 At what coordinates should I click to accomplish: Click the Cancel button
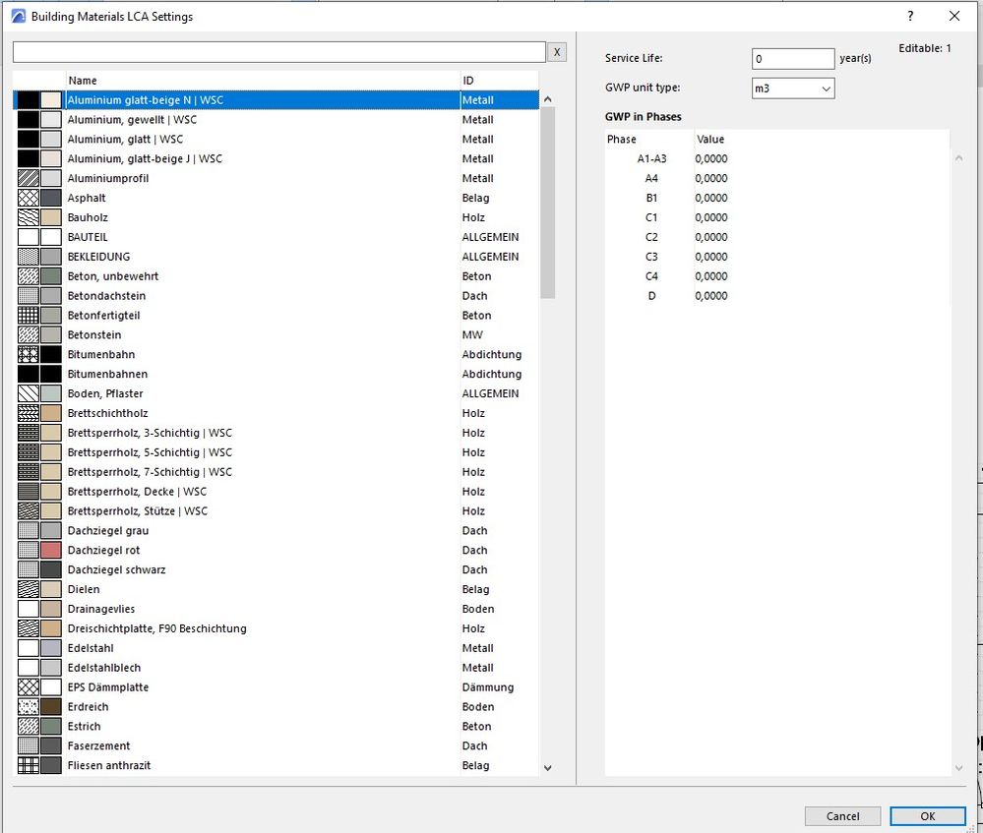[x=842, y=816]
